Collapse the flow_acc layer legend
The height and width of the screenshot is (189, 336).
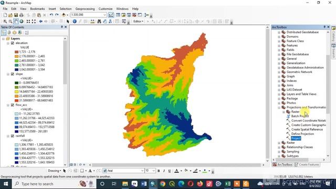coord(8,105)
